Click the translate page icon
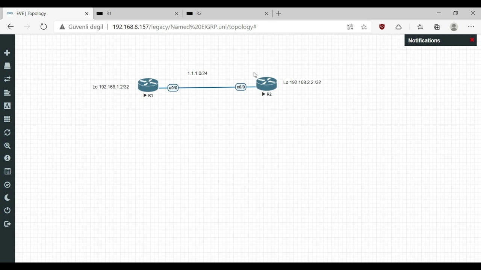481x270 pixels. 350,27
